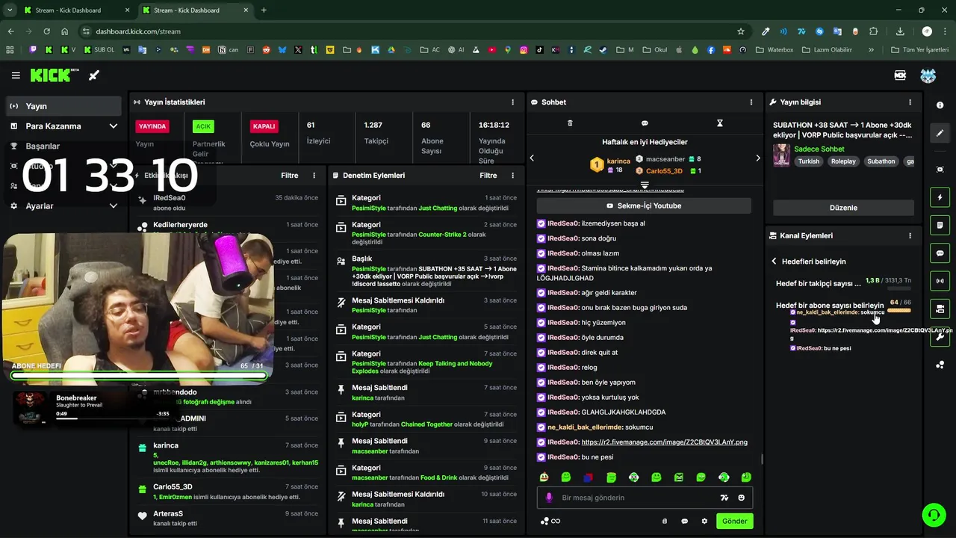
Task: Click the trash icon in Sohbet panel
Action: click(x=570, y=123)
